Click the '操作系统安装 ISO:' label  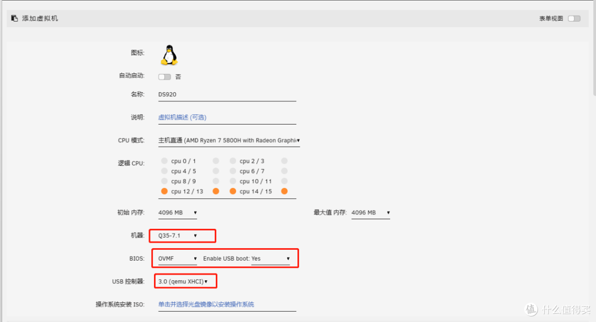(x=120, y=304)
